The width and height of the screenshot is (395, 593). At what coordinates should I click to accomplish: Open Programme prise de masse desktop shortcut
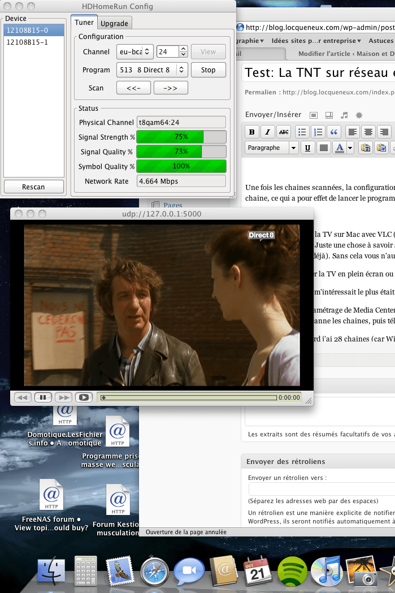point(117,441)
